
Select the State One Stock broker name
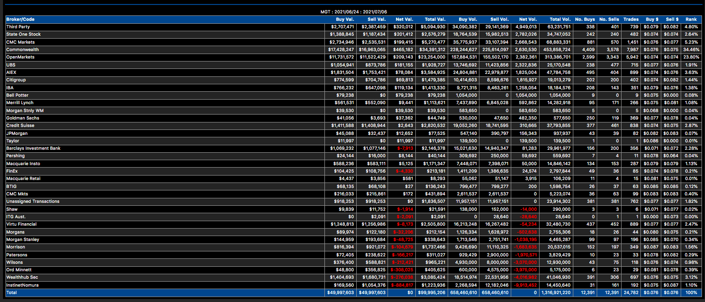pyautogui.click(x=23, y=34)
